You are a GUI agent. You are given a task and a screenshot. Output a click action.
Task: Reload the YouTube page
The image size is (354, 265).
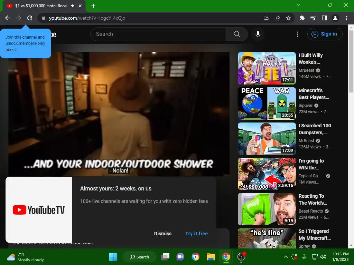pyautogui.click(x=30, y=18)
